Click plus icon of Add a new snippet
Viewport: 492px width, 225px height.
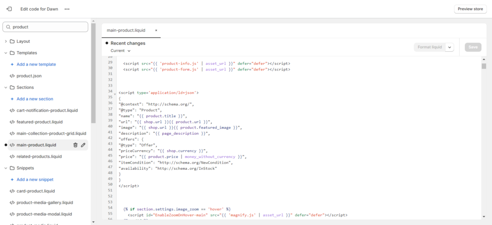12,179
